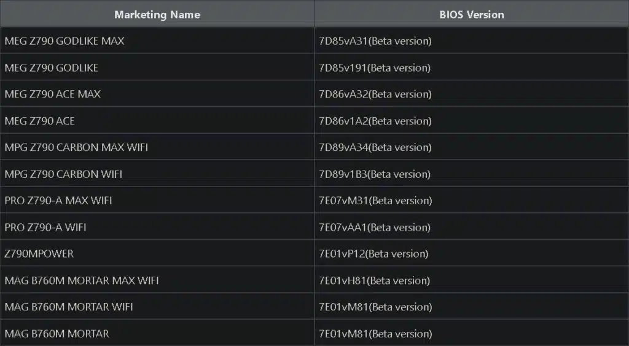The width and height of the screenshot is (629, 346).
Task: Select the MEG Z790 ACE cell
Action: pos(39,121)
